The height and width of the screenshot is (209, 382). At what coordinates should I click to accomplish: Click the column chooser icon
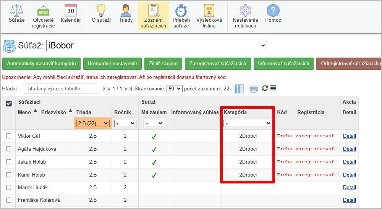click(x=239, y=88)
